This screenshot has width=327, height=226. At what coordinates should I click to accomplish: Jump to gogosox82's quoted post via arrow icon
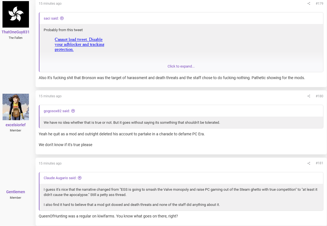(x=73, y=111)
